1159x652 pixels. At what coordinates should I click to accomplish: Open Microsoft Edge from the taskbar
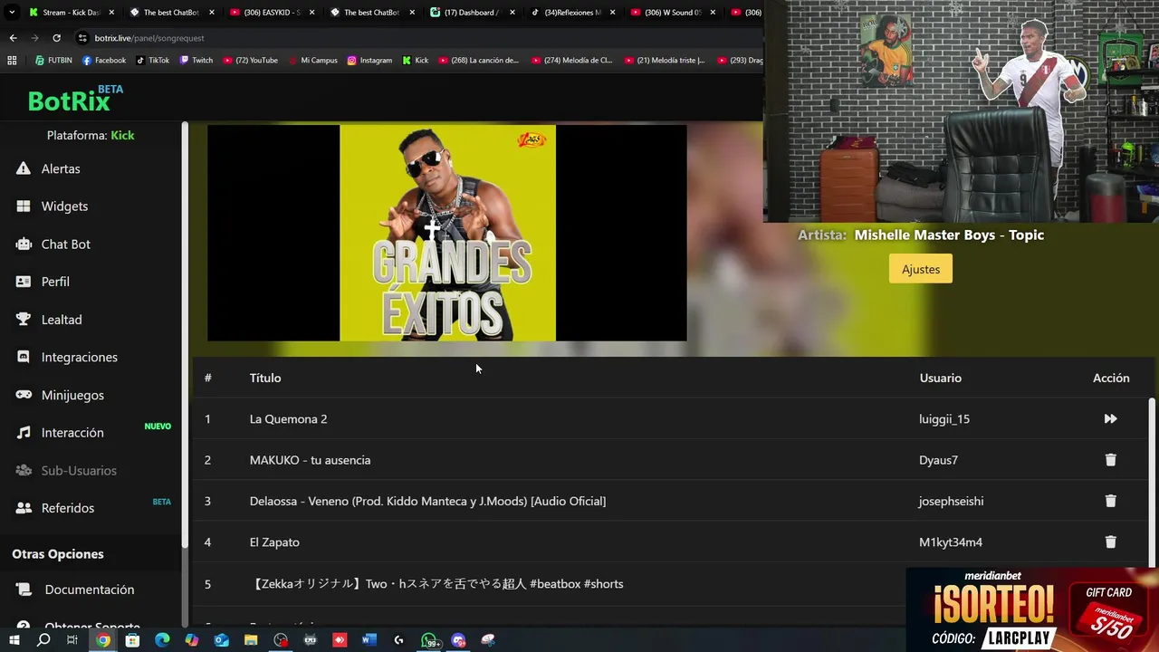pyautogui.click(x=162, y=640)
